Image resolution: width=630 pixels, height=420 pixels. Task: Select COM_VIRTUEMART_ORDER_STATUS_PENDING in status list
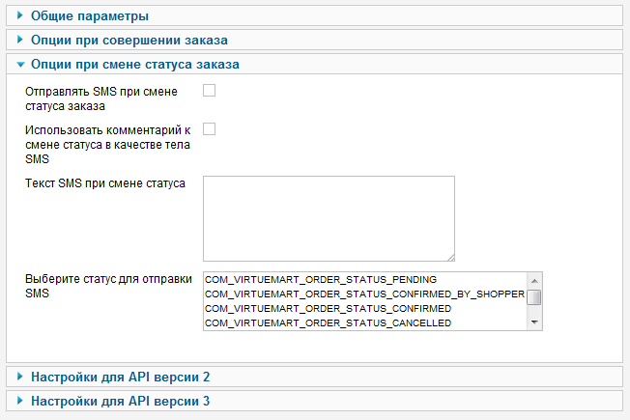point(314,279)
